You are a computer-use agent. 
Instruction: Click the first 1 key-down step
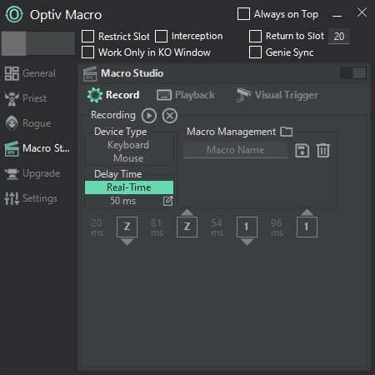[x=247, y=227]
